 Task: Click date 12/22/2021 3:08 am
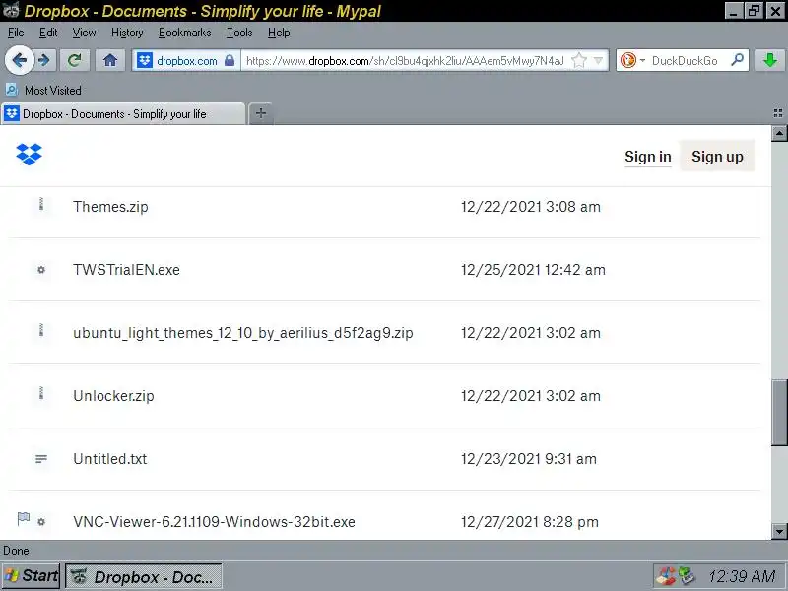pos(531,207)
